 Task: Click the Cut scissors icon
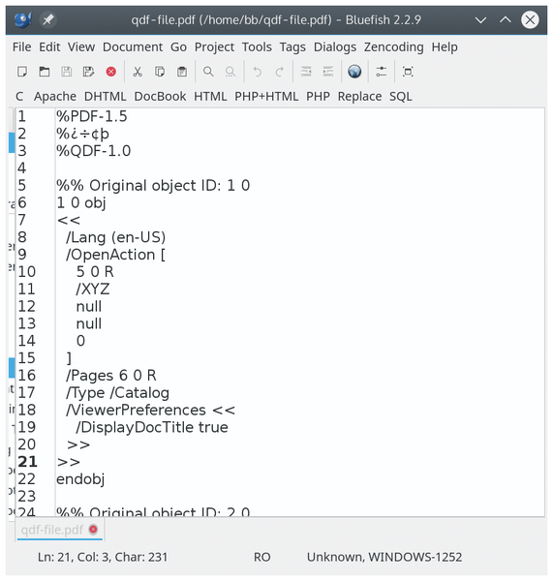(138, 72)
